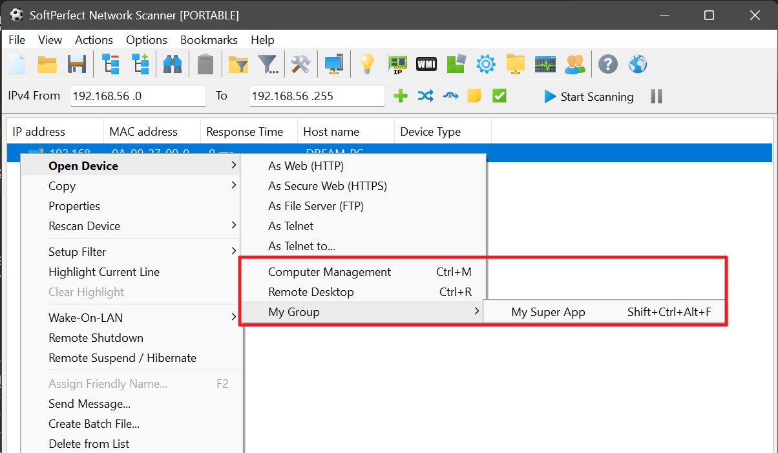Open the Help menu

[262, 40]
